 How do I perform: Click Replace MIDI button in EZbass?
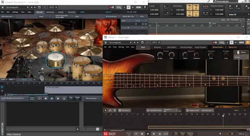point(193,110)
